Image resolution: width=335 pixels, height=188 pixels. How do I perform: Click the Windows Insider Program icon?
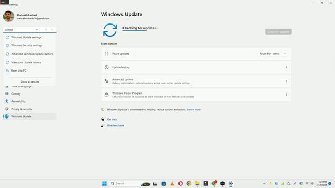tap(106, 95)
